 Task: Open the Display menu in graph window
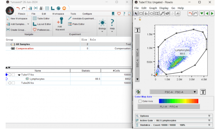[164, 8]
